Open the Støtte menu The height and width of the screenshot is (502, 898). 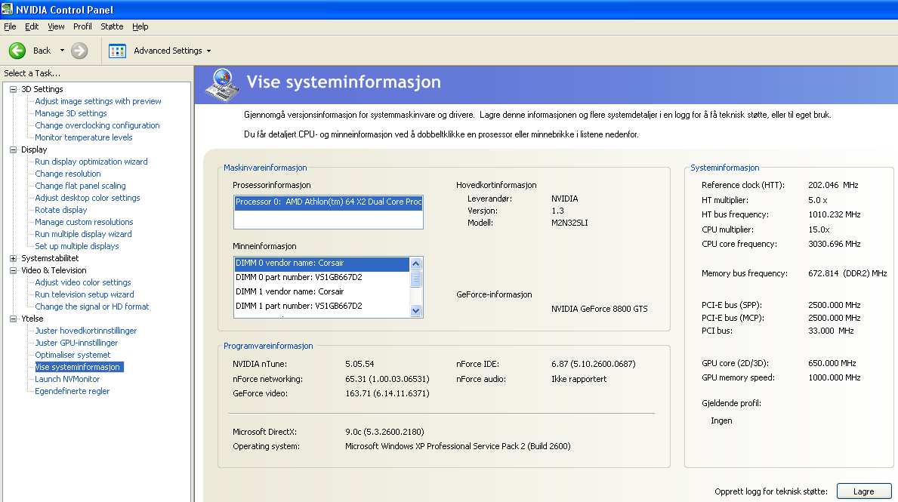point(113,26)
